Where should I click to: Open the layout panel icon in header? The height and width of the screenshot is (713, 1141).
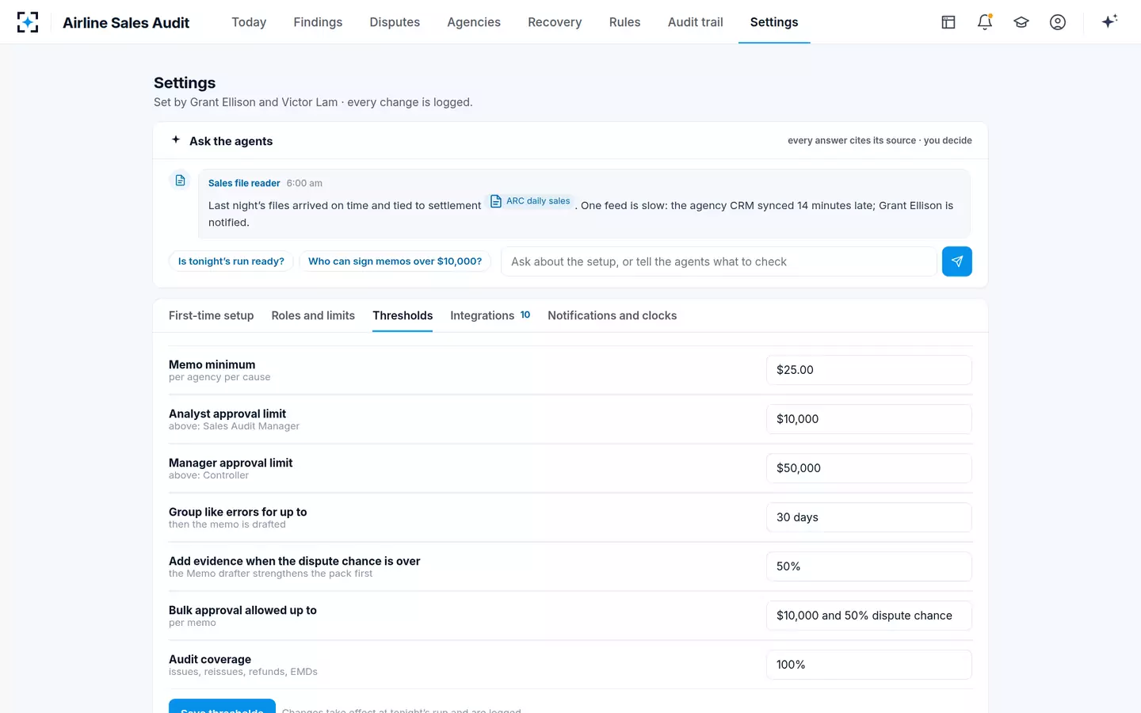[x=948, y=22]
